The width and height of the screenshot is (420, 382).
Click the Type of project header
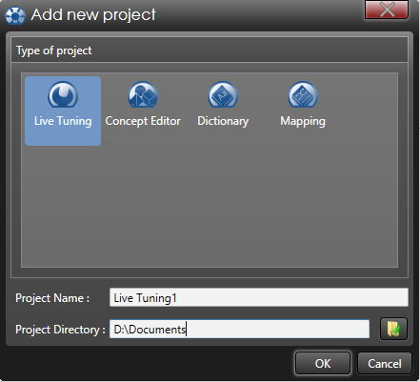point(54,50)
